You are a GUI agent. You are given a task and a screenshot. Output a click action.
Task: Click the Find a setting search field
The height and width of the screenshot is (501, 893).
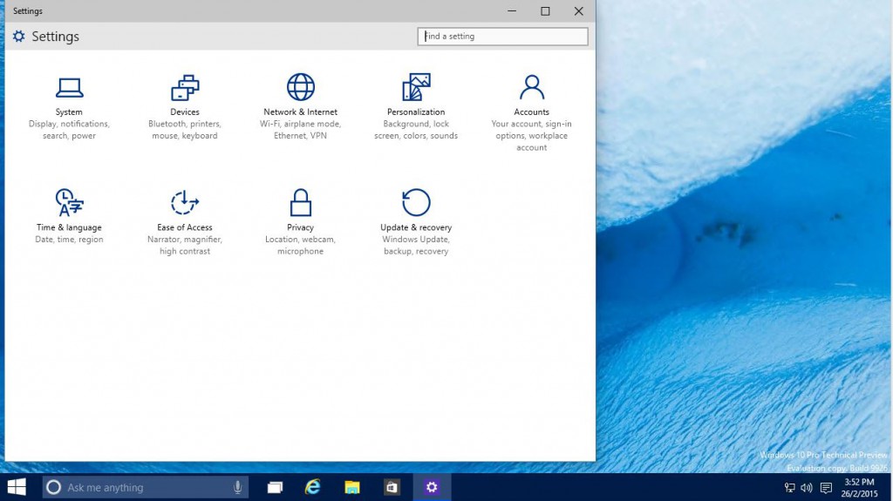(x=502, y=37)
